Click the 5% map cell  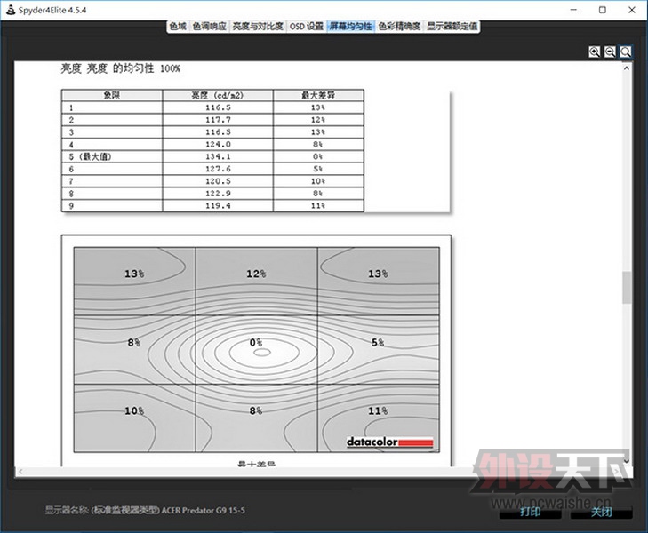pyautogui.click(x=378, y=350)
